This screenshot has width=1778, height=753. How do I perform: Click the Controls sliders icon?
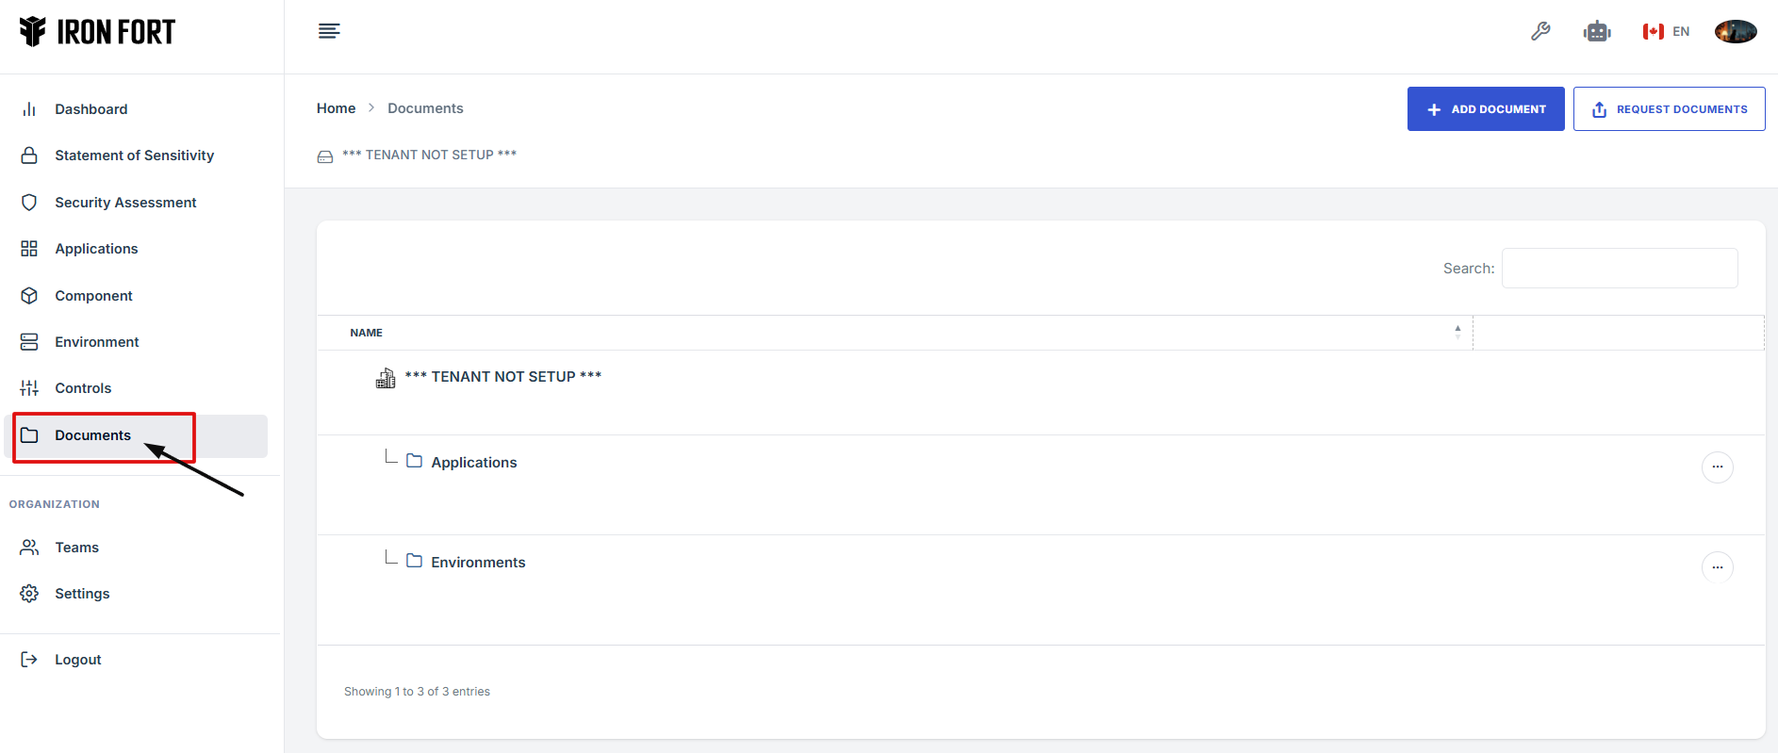pos(29,388)
